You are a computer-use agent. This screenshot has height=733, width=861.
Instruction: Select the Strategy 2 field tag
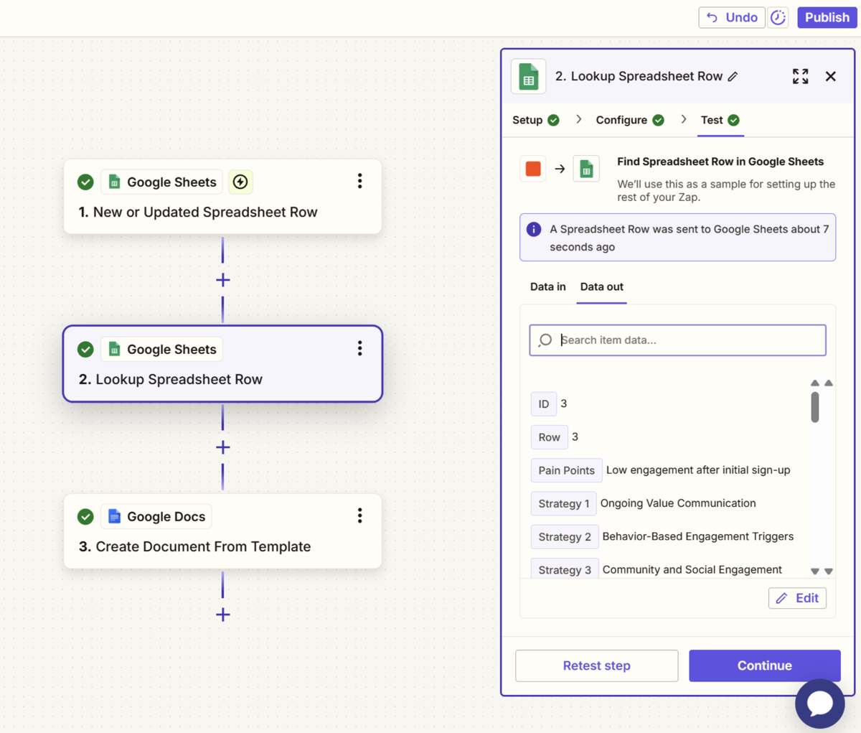point(565,536)
